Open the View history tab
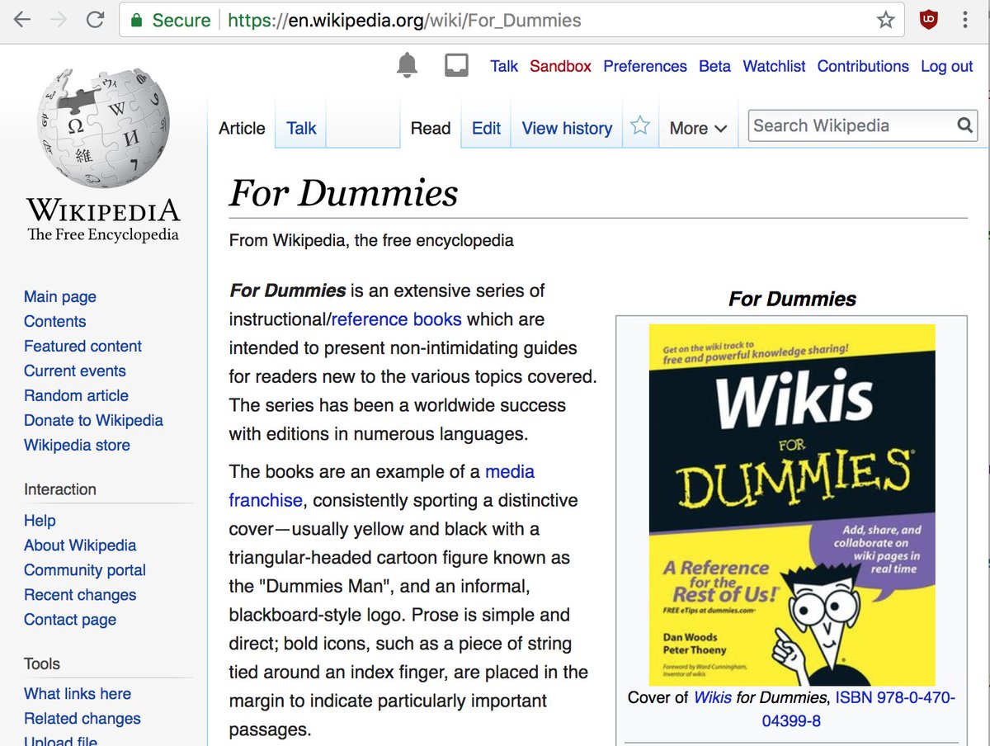This screenshot has height=746, width=990. (567, 128)
